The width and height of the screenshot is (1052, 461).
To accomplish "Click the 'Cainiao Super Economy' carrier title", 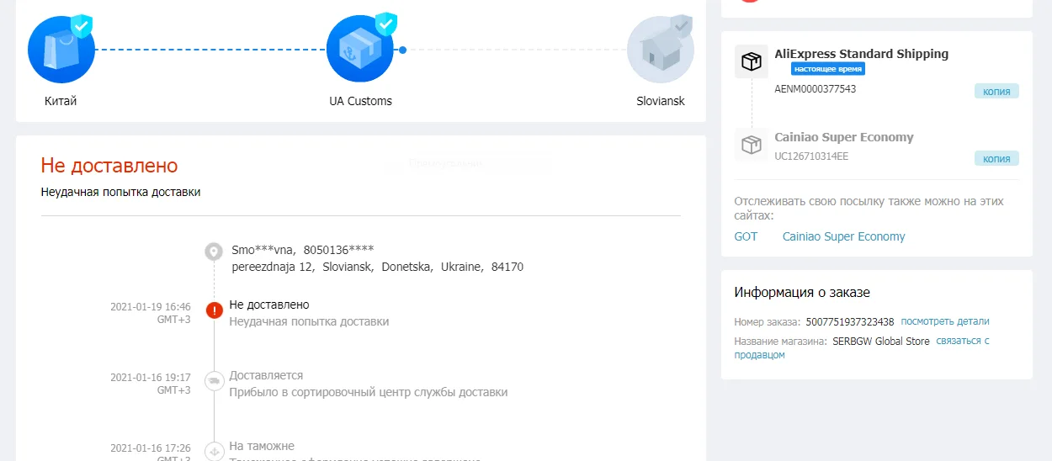I will pyautogui.click(x=844, y=137).
